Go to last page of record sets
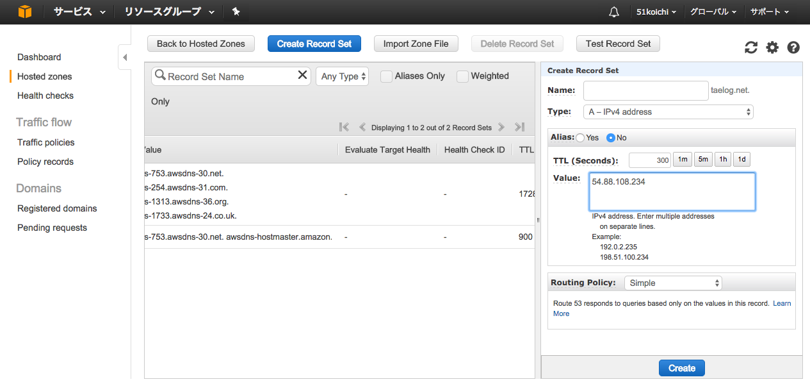The width and height of the screenshot is (810, 384). tap(520, 127)
